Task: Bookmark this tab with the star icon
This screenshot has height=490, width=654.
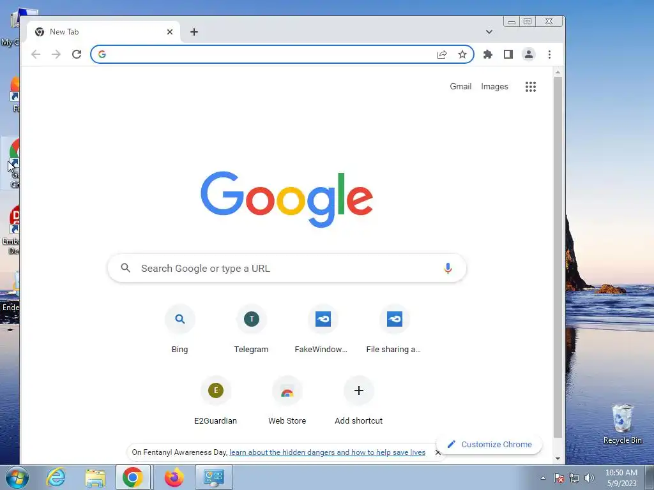Action: click(462, 54)
